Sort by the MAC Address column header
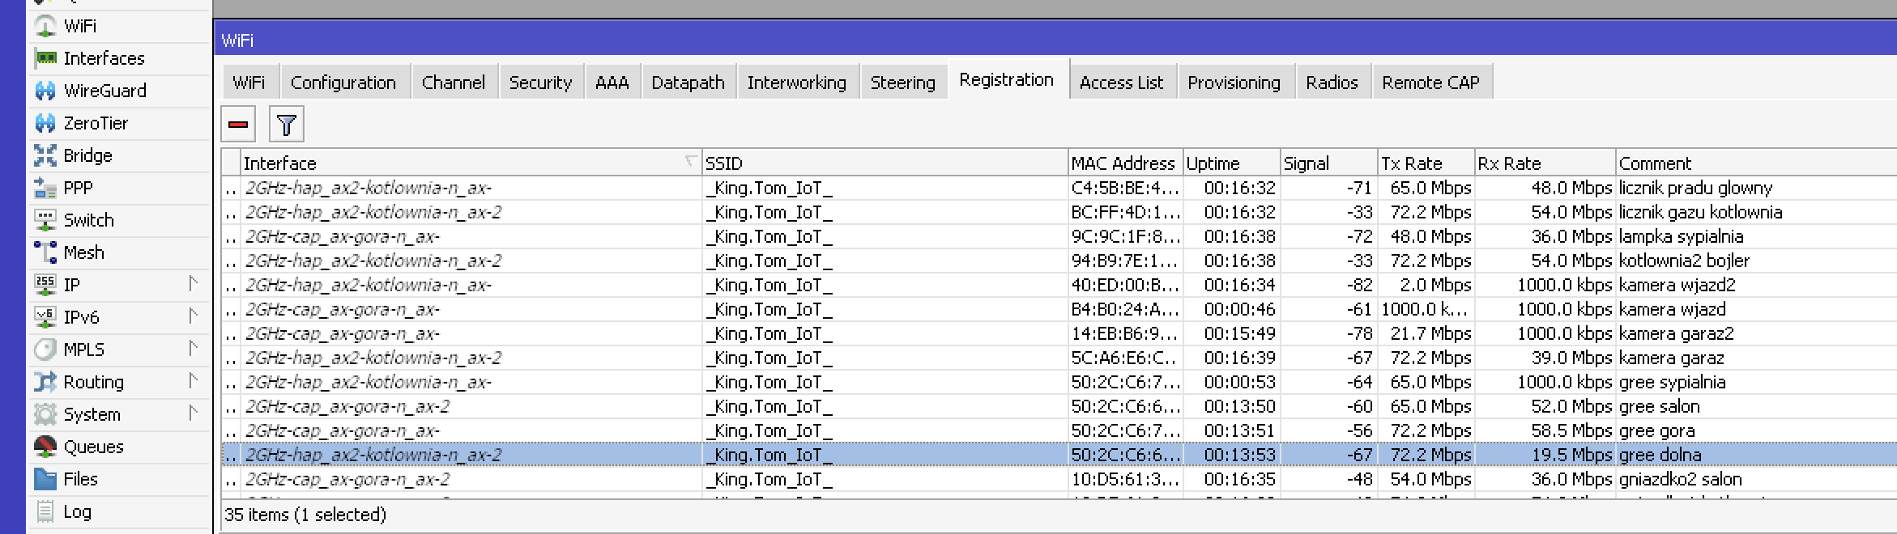The image size is (1897, 534). pos(1125,163)
